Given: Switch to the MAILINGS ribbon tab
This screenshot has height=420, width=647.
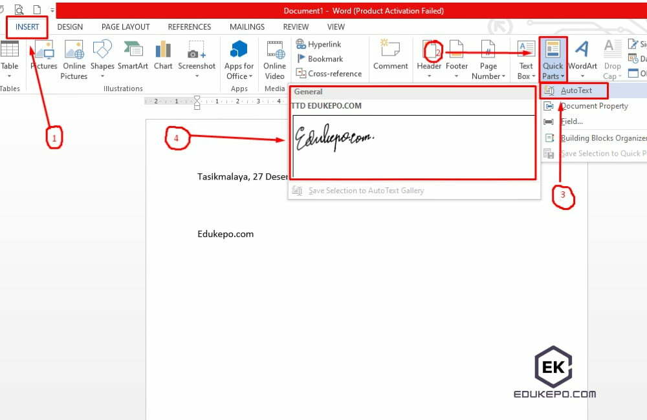Looking at the screenshot, I should coord(247,26).
